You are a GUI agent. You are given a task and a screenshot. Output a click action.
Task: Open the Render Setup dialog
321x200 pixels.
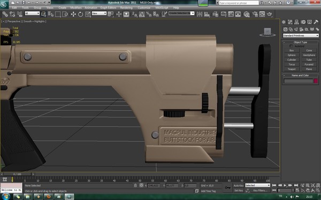pos(255,14)
